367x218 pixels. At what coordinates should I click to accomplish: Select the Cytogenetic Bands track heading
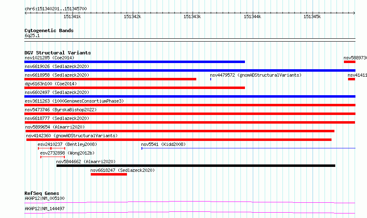(x=49, y=30)
